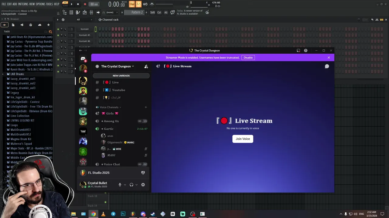Open Chrome from the taskbar
The width and height of the screenshot is (389, 218).
coord(93,214)
